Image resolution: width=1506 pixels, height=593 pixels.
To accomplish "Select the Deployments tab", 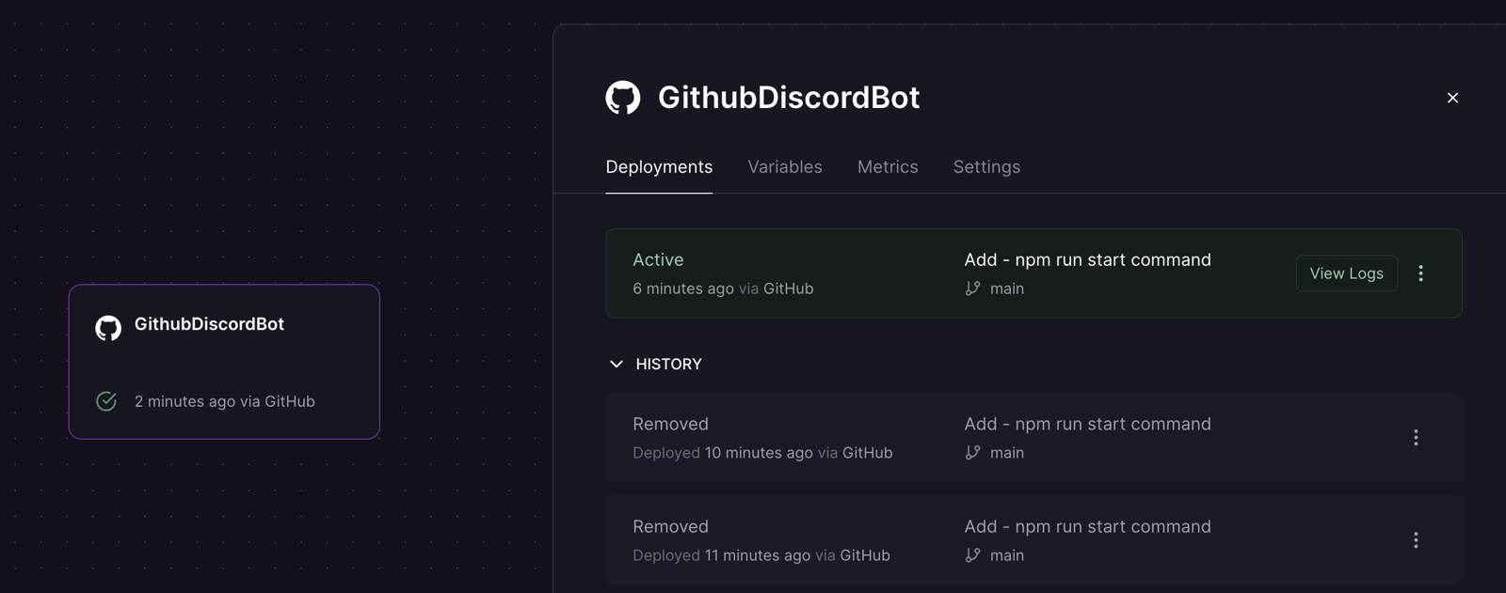I will pyautogui.click(x=659, y=167).
